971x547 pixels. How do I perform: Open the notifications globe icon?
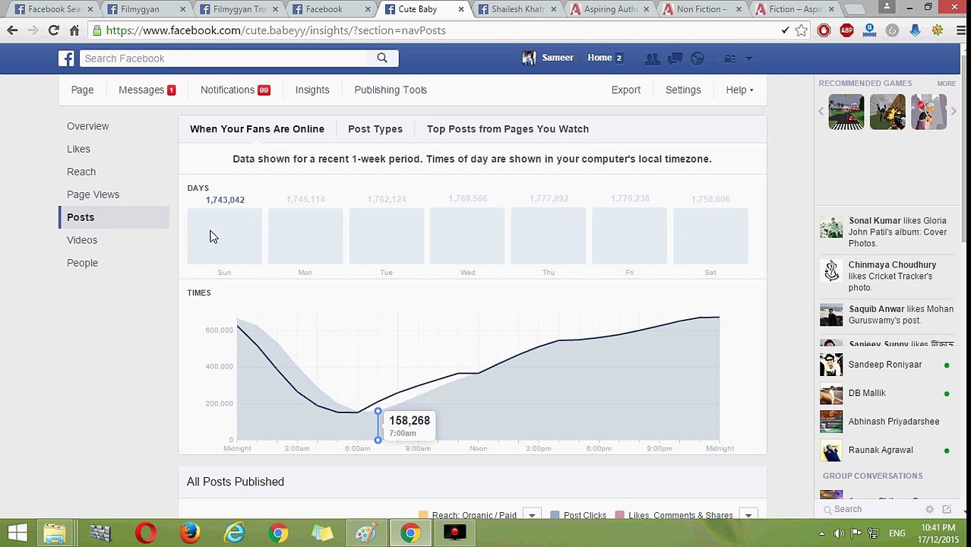pos(697,58)
